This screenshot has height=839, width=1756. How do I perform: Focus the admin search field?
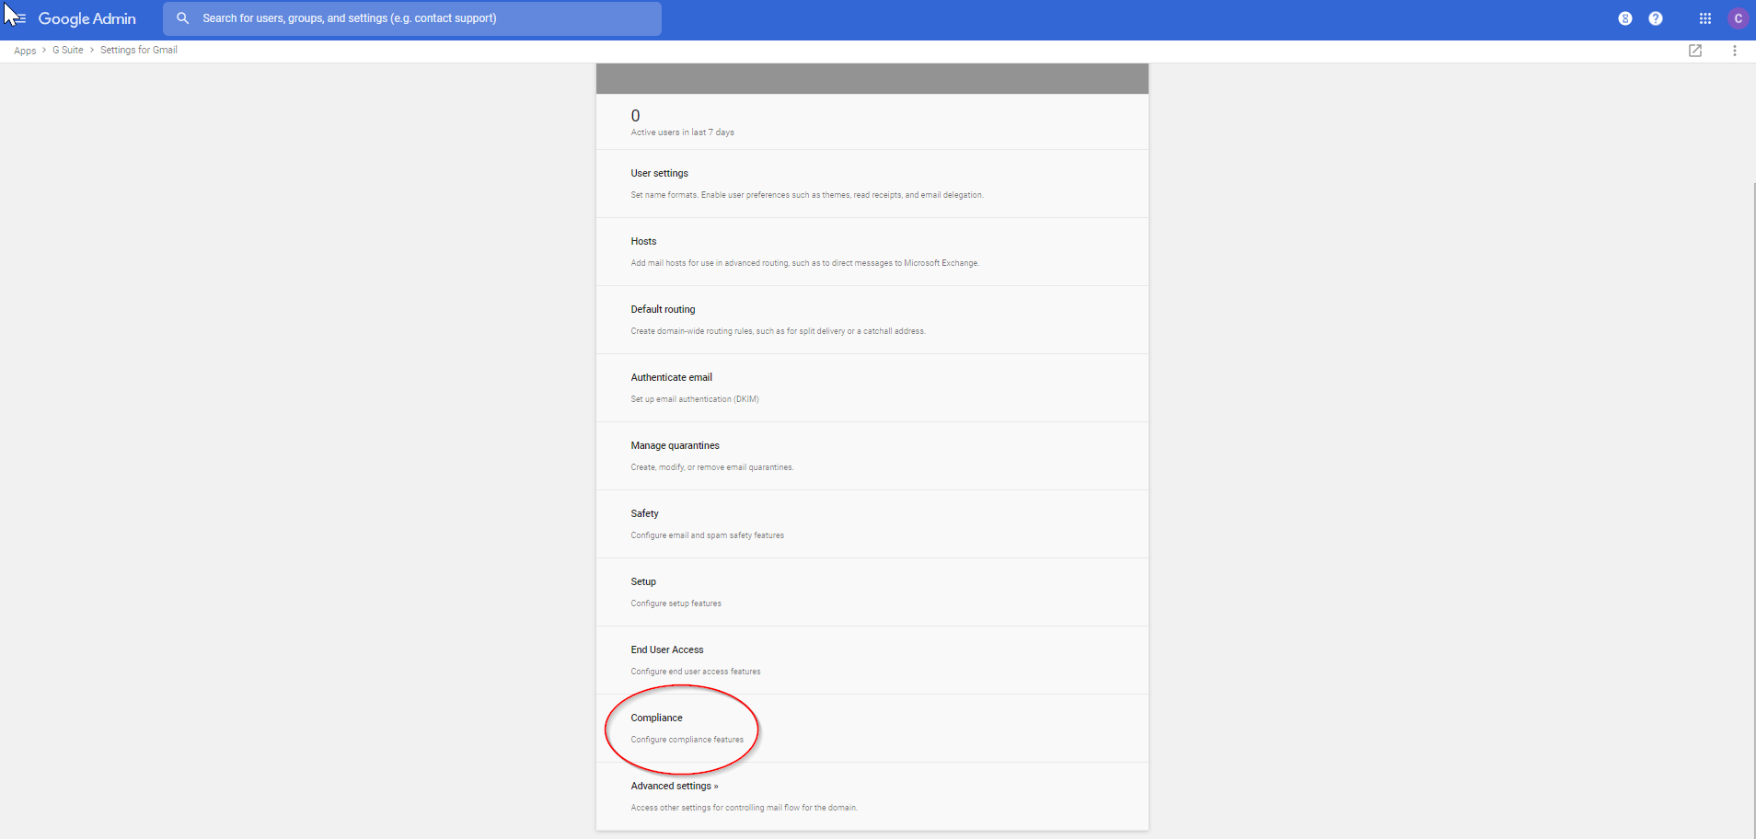(412, 18)
